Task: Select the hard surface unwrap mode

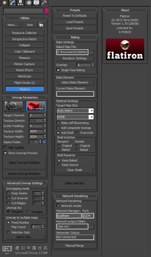Action: [36, 106]
